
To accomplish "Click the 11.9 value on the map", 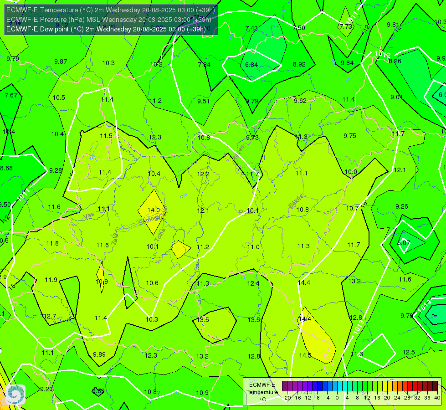I will coord(51,280).
